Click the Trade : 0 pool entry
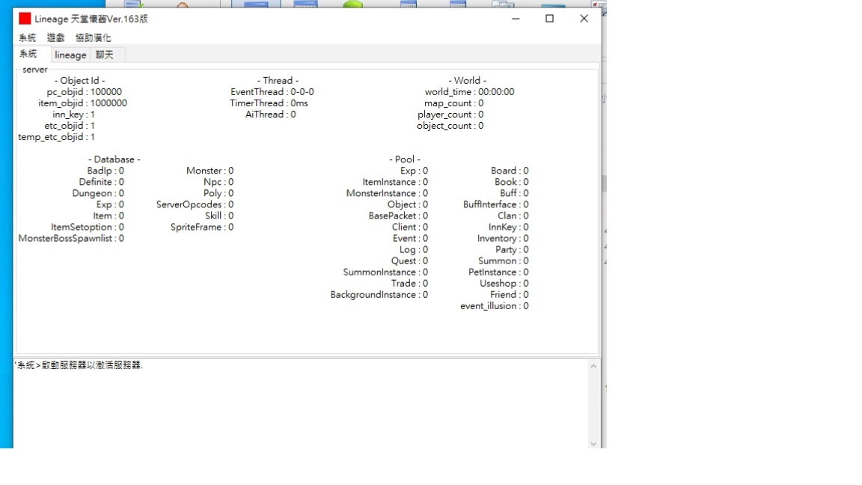Image resolution: width=862 pixels, height=485 pixels. [x=409, y=284]
